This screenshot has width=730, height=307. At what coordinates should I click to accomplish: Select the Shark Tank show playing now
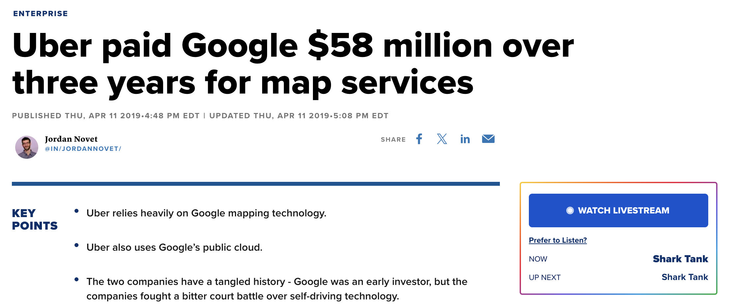(680, 259)
